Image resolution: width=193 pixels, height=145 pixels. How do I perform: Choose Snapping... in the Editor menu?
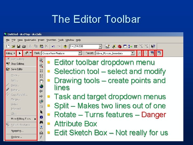click(x=21, y=131)
